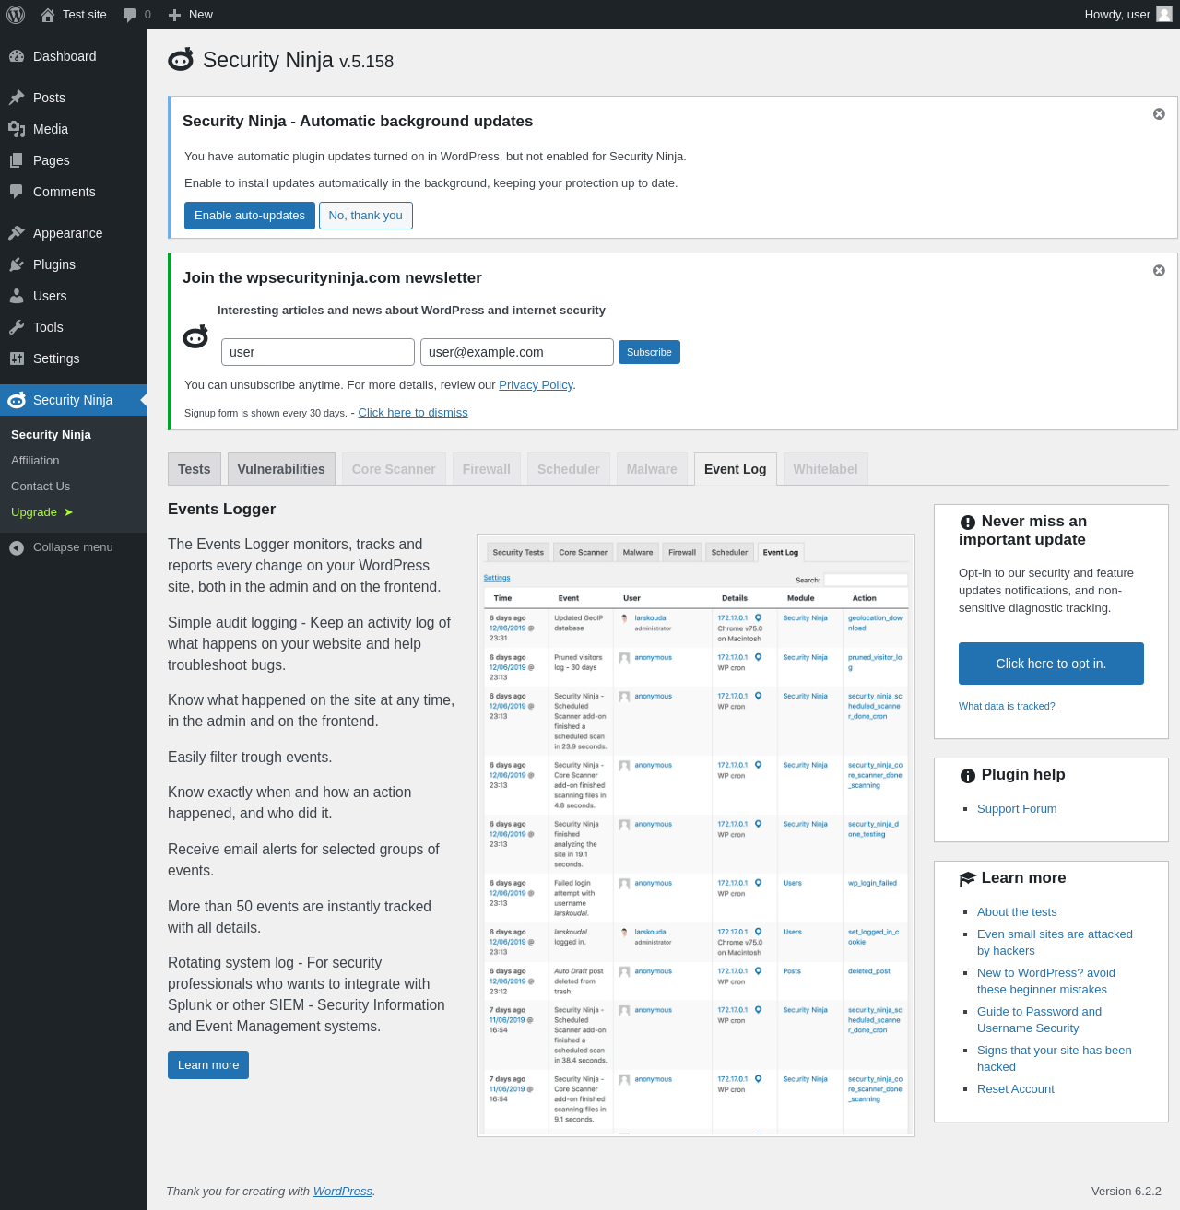
Task: Switch to the Vulnerabilities tab
Action: click(x=281, y=469)
